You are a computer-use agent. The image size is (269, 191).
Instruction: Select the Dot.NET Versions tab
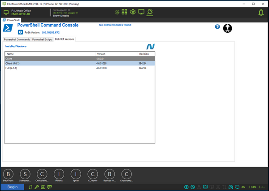click(x=64, y=39)
